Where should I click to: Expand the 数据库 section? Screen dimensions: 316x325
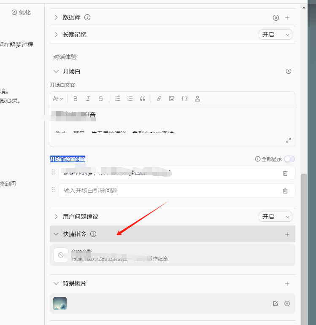(56, 18)
